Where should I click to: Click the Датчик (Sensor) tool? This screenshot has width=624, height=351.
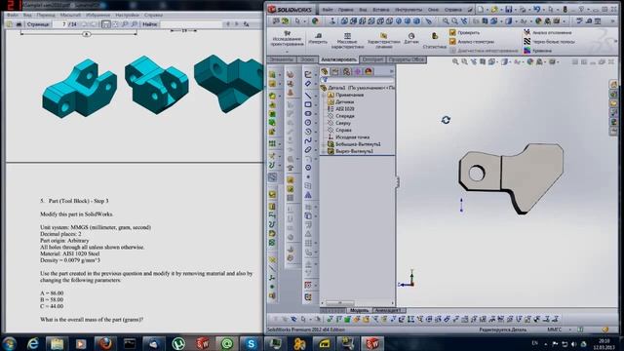click(x=411, y=39)
